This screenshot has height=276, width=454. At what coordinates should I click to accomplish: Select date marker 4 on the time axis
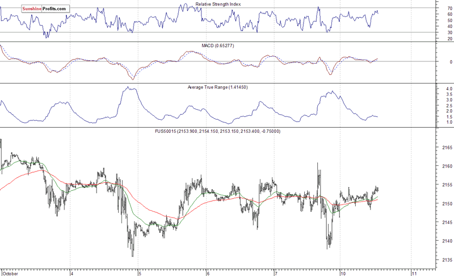pos(71,272)
